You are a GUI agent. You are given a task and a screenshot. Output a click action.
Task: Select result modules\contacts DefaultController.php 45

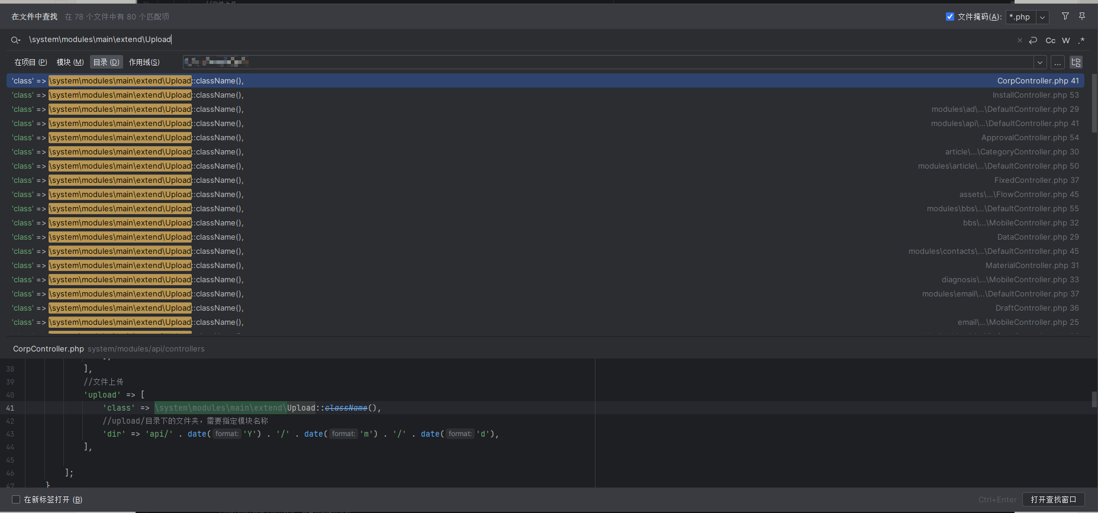click(545, 251)
